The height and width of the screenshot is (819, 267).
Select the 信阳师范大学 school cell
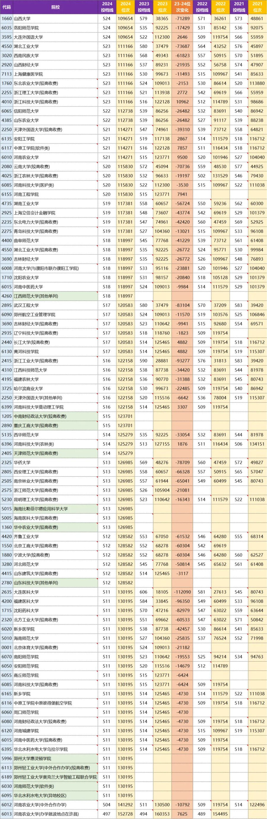pos(55,111)
